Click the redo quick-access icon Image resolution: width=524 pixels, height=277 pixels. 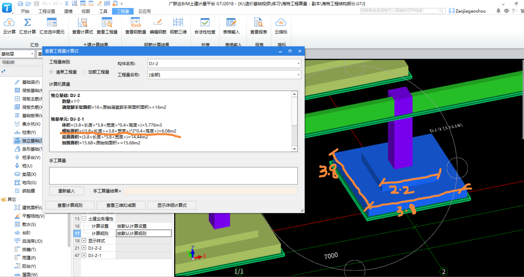pyautogui.click(x=55, y=4)
